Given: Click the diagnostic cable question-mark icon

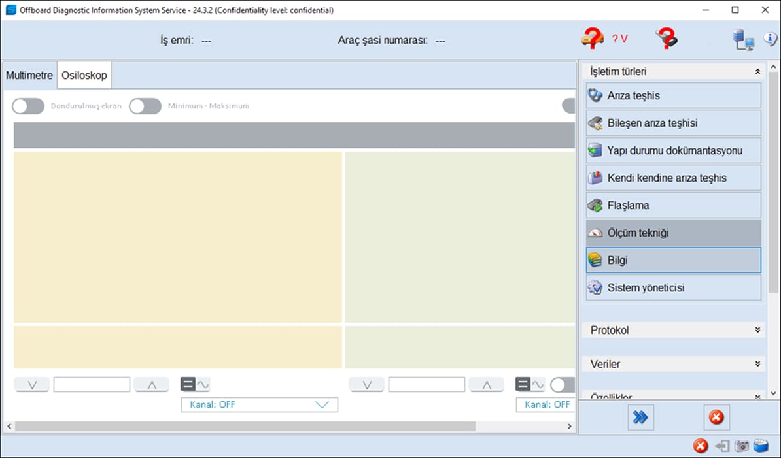Looking at the screenshot, I should pyautogui.click(x=667, y=39).
